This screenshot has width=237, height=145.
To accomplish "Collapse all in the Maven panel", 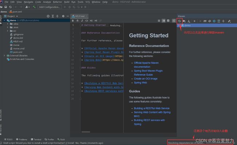I will 224,21.
